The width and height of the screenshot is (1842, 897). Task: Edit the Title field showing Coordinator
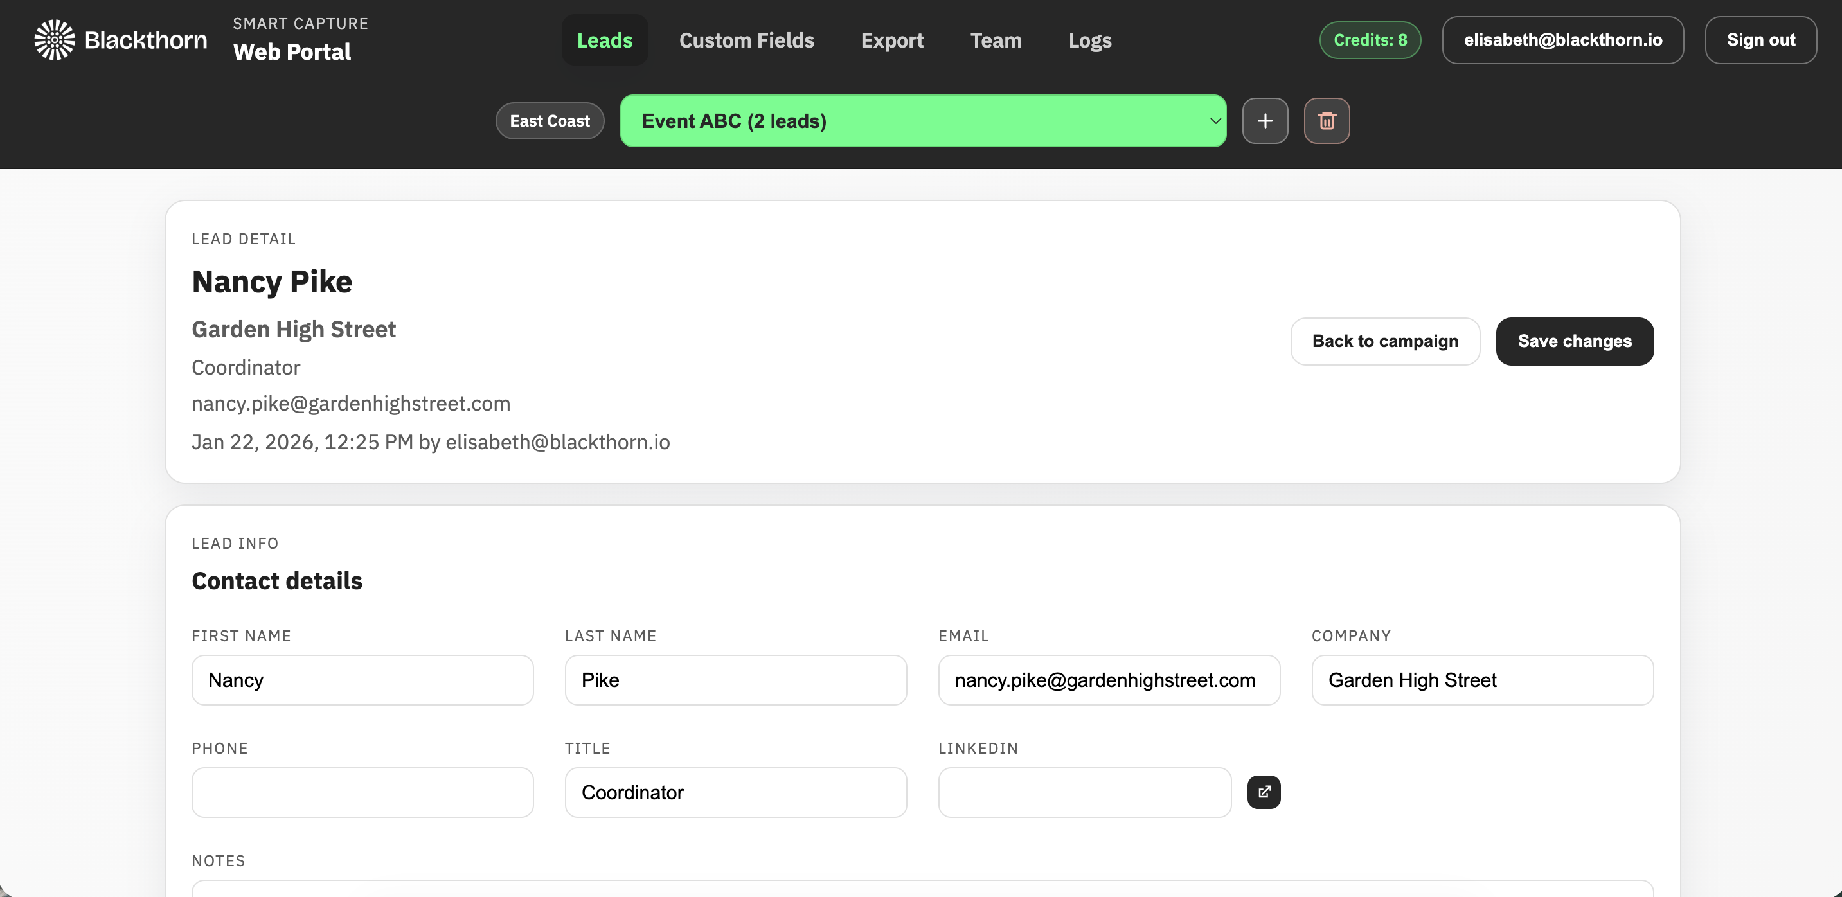click(736, 792)
